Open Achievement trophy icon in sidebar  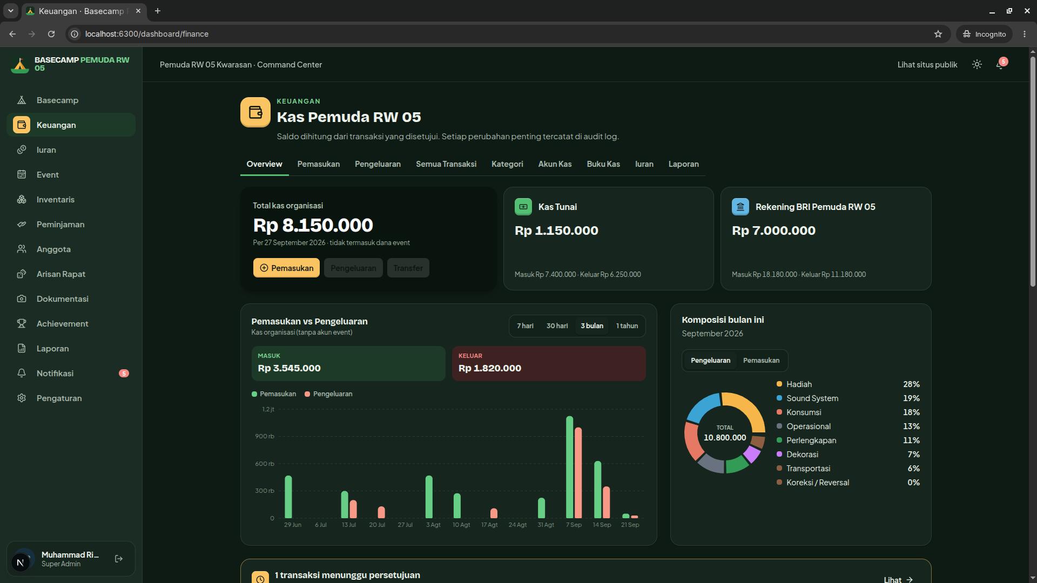pyautogui.click(x=22, y=324)
